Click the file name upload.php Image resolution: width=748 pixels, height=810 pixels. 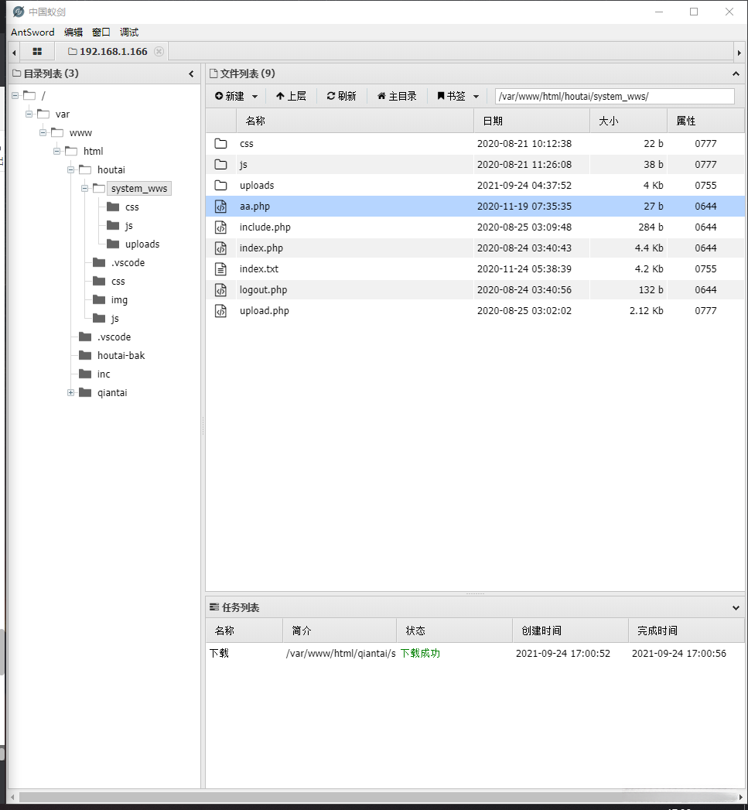(x=264, y=310)
